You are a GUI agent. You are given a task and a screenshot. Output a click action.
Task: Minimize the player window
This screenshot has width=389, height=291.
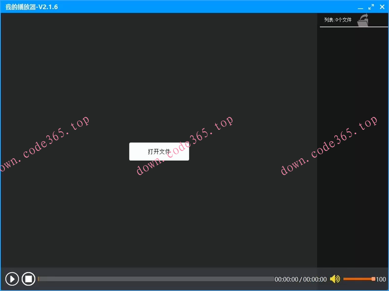click(360, 7)
